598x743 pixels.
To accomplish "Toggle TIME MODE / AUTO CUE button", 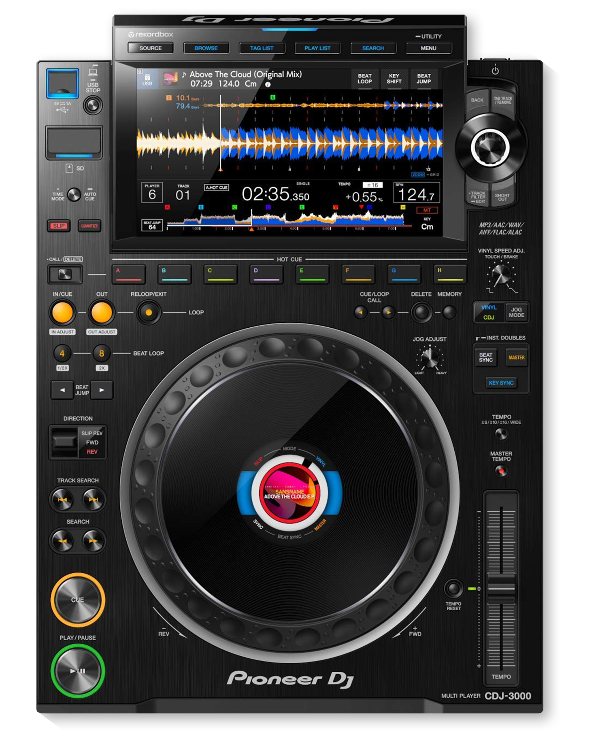I will [74, 195].
